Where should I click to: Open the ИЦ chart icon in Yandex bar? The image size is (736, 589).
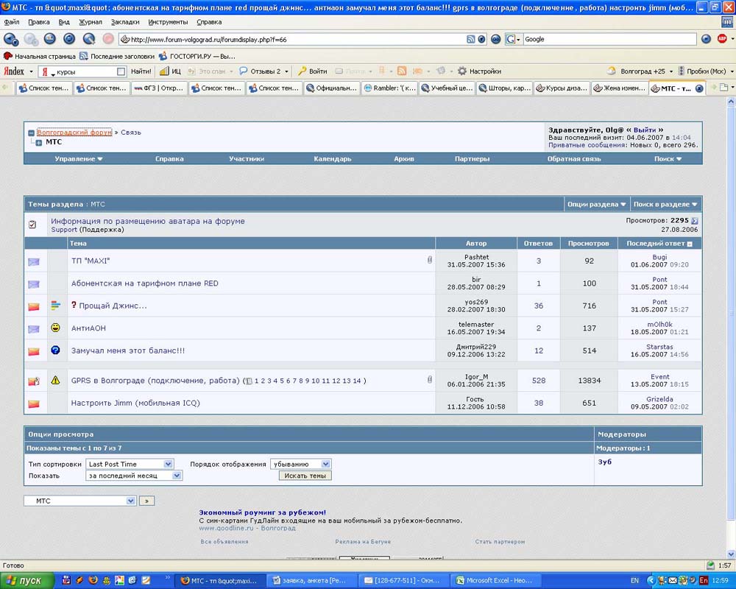coord(164,71)
